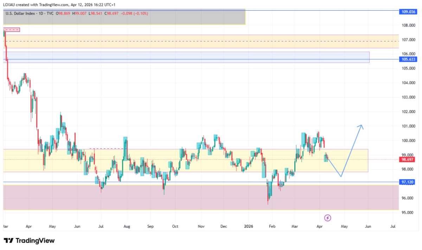Select the purple shaded zone below 97.120

coord(211,198)
